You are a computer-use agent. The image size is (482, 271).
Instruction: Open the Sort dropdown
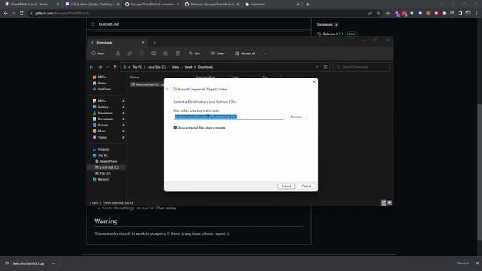click(x=196, y=53)
